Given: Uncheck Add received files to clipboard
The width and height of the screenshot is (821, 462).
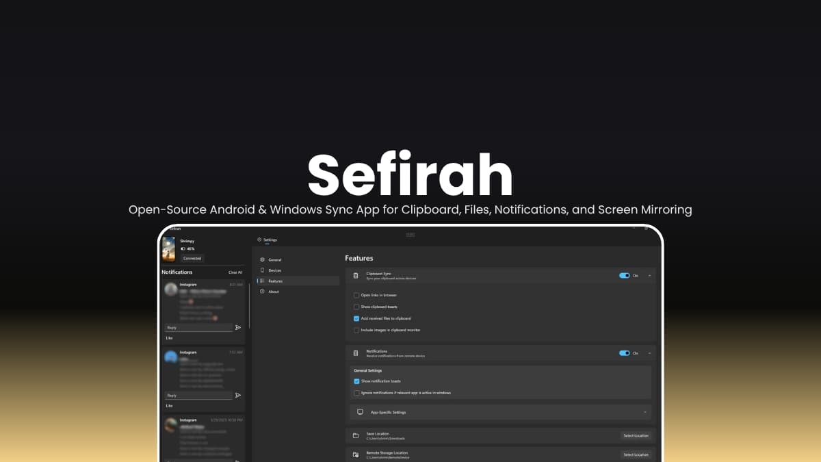Looking at the screenshot, I should (356, 318).
